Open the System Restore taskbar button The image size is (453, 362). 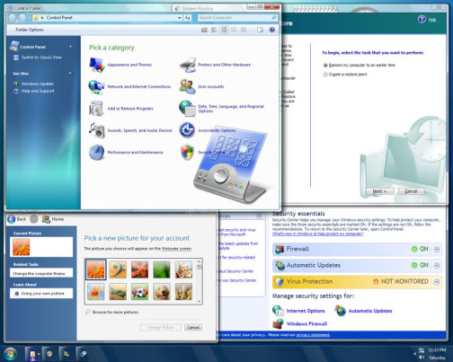point(83,354)
